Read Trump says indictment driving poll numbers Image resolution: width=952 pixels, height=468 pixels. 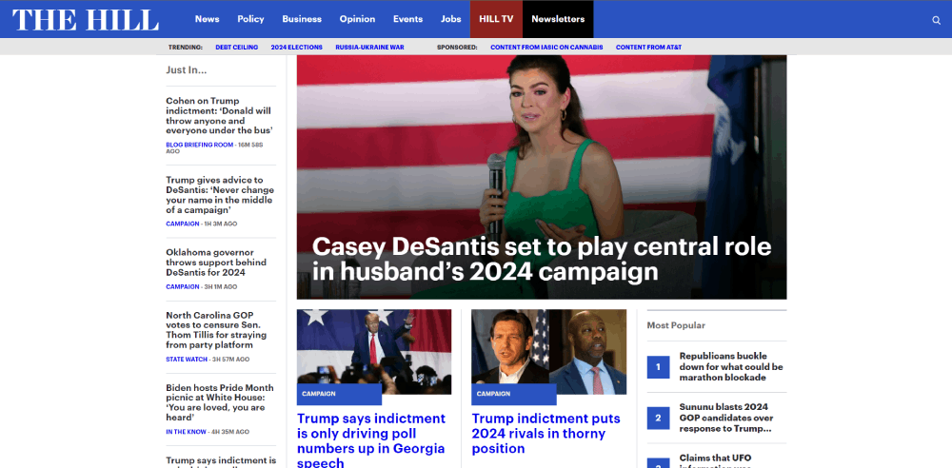point(371,440)
